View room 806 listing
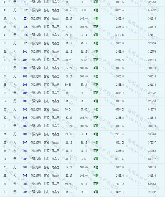Image resolution: width=165 pixels, height=197 pixels. pos(25,134)
